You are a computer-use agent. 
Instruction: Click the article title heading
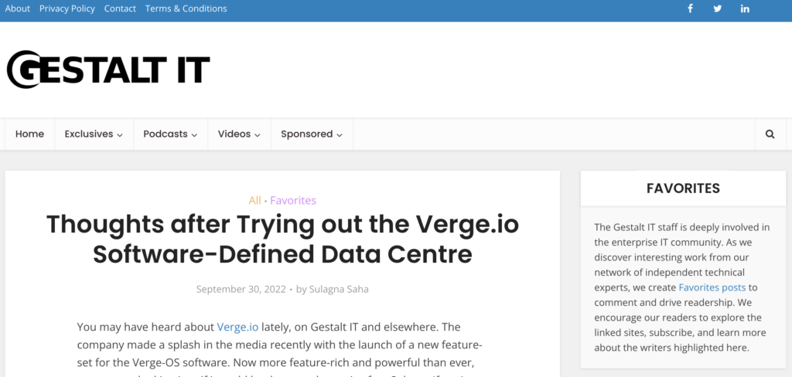coord(283,239)
